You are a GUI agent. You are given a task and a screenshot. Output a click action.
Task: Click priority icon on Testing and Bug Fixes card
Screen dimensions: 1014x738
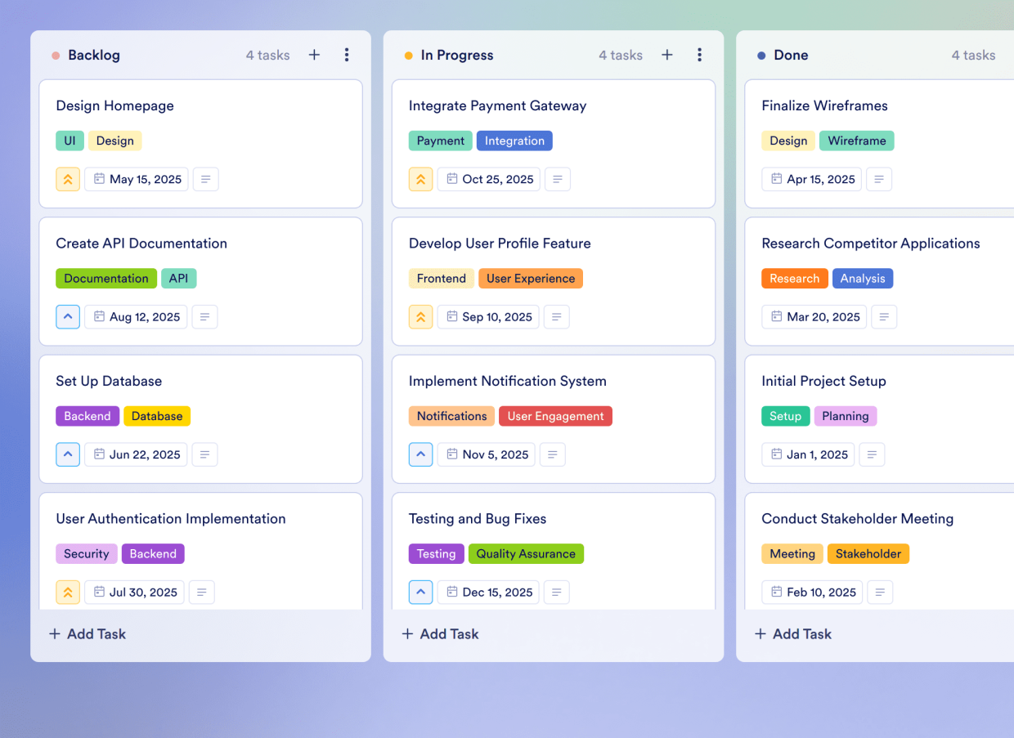tap(420, 592)
